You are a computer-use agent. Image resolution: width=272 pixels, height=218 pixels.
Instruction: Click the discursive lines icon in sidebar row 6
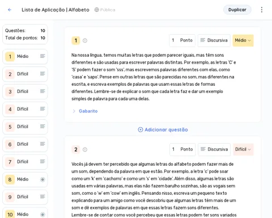(x=42, y=144)
